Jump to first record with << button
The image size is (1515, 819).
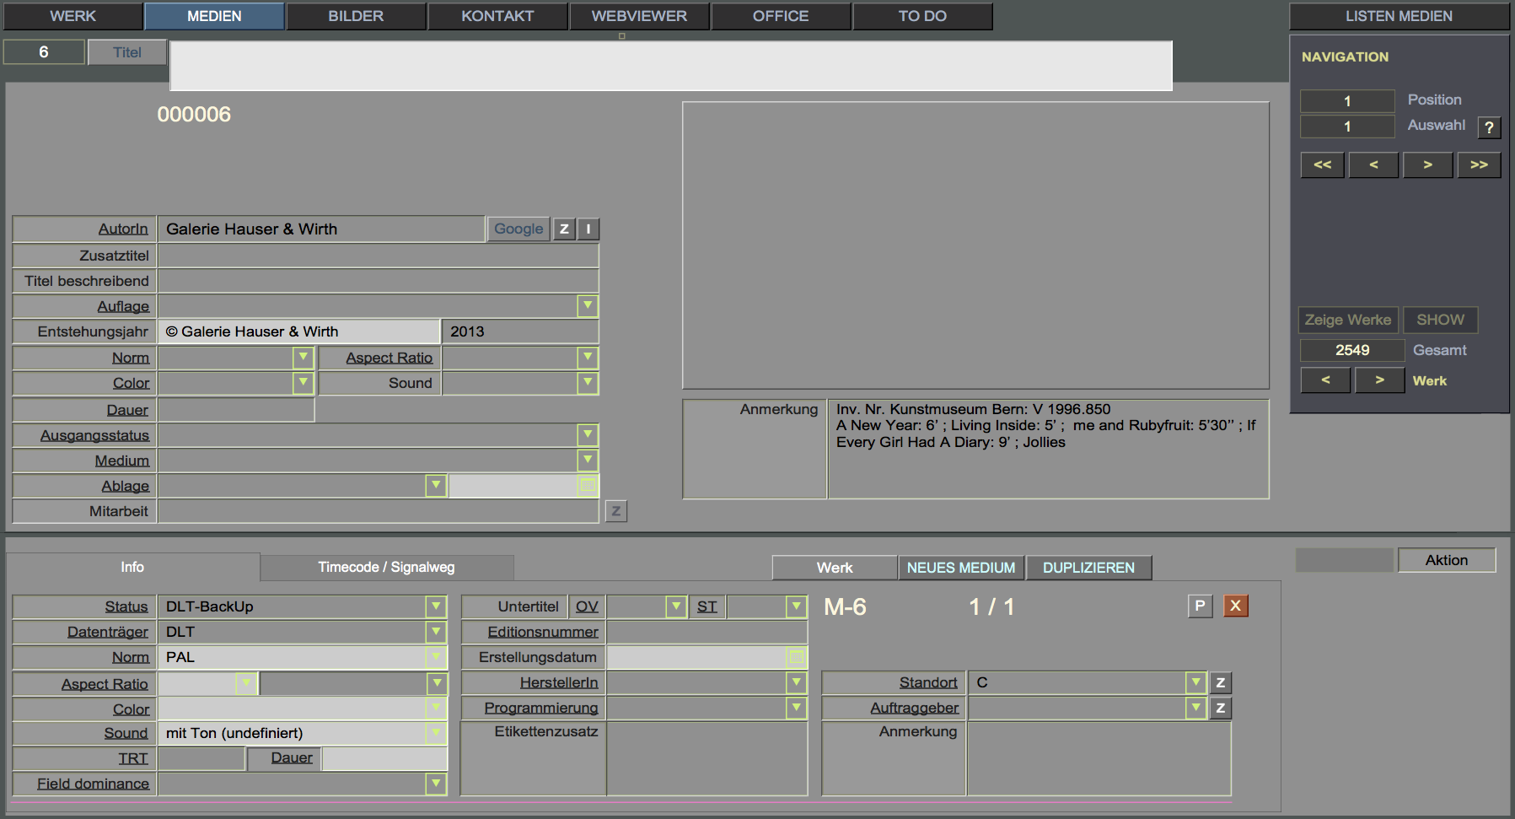coord(1322,164)
